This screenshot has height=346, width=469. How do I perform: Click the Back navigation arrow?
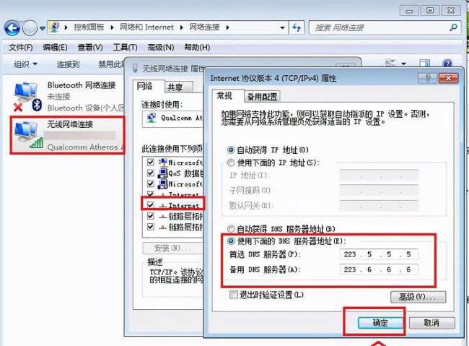(x=12, y=28)
